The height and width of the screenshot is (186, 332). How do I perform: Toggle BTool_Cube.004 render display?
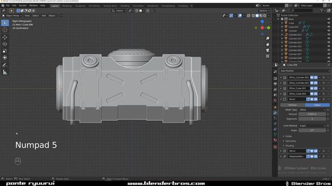pyautogui.click(x=316, y=94)
